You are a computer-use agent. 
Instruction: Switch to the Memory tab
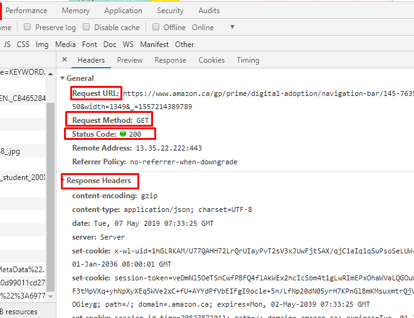pos(76,11)
